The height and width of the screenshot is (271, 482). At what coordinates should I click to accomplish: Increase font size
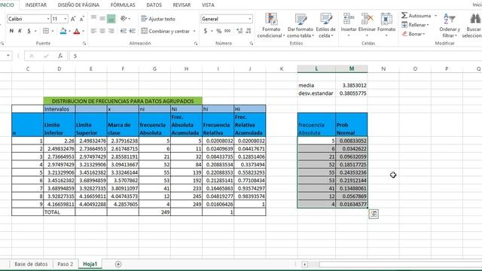click(73, 19)
